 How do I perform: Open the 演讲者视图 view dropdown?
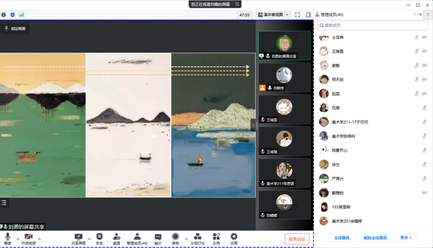pyautogui.click(x=273, y=15)
